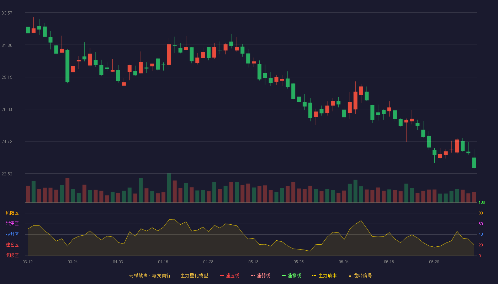Click the green 100 indicator scale label
498x284 pixels.
click(482, 202)
